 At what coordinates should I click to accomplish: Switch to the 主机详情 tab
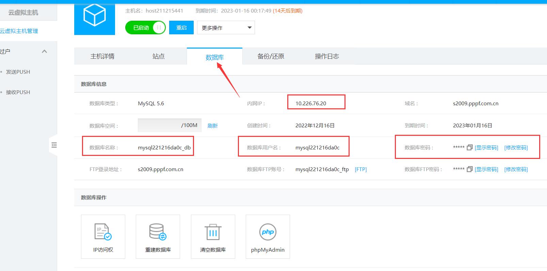(102, 56)
